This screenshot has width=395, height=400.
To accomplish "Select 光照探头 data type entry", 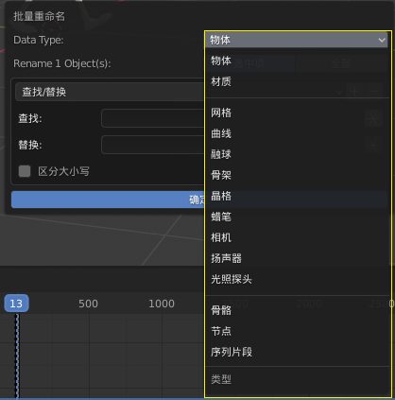I will [x=298, y=279].
